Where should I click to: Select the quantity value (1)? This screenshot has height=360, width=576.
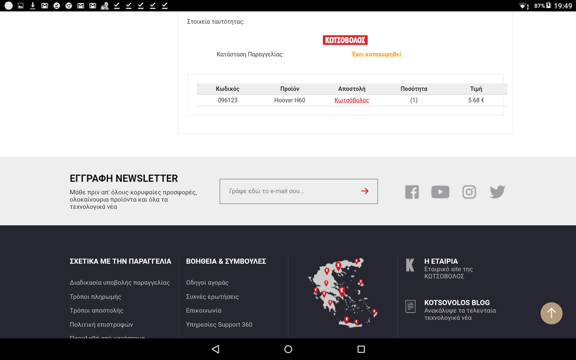(x=414, y=100)
